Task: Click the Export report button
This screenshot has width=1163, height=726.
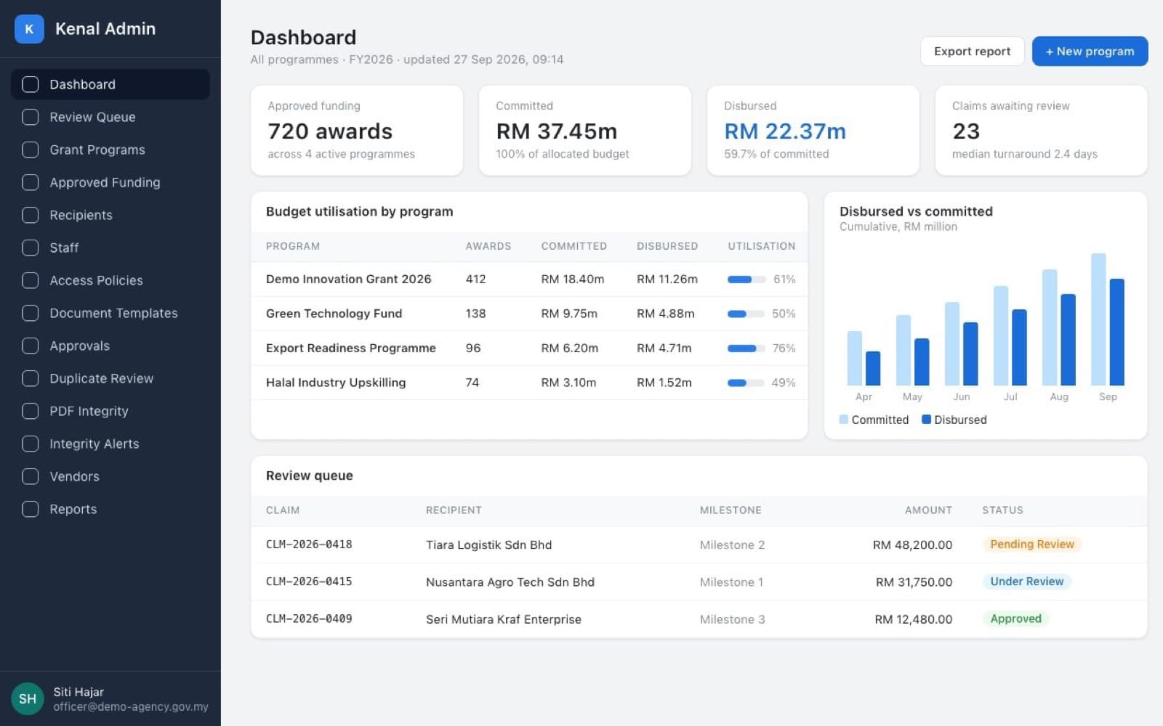Action: tap(972, 52)
